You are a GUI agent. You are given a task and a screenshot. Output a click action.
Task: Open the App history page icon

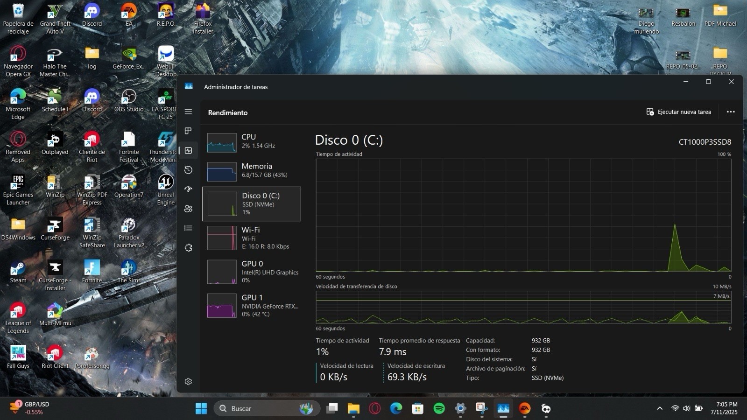tap(188, 170)
